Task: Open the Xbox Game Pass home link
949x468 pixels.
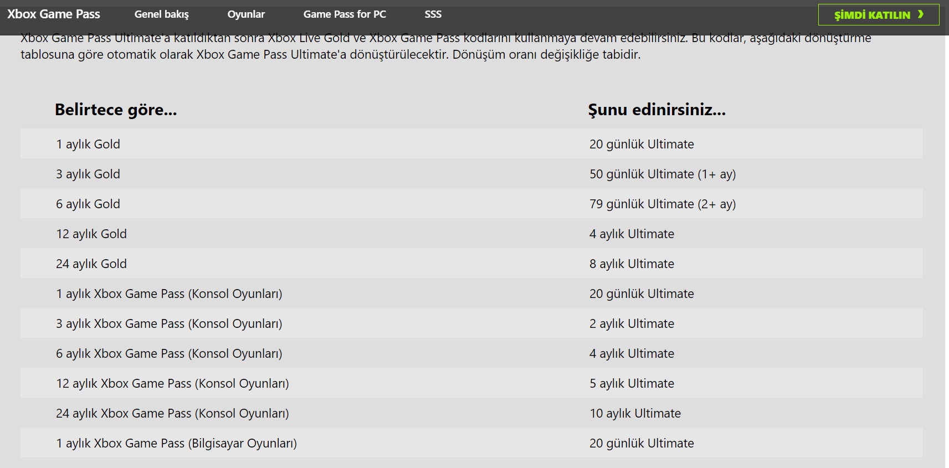Action: (x=54, y=14)
